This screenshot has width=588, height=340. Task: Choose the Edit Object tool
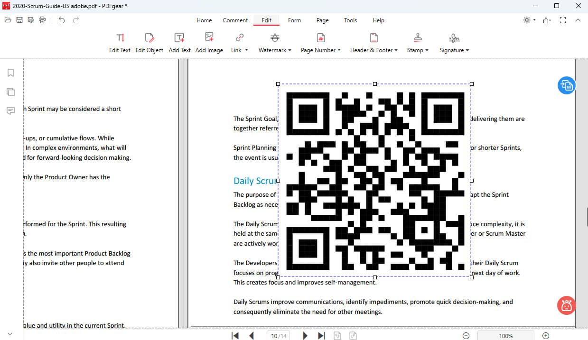[x=149, y=43]
